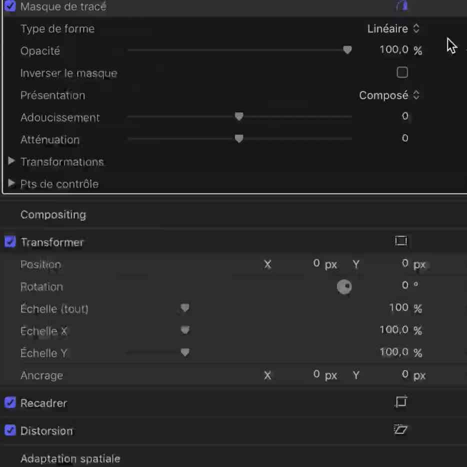Click the Atténuation slider handle
Viewport: 467px width, 467px height.
239,138
